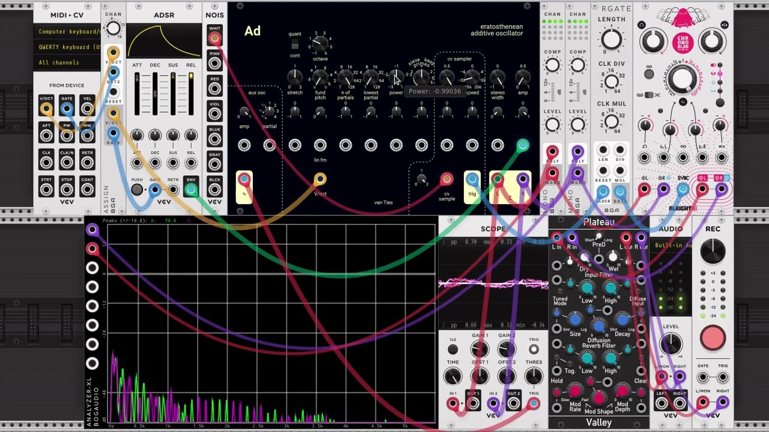The width and height of the screenshot is (769, 432).
Task: Click the n of partials knob
Action: click(345, 77)
